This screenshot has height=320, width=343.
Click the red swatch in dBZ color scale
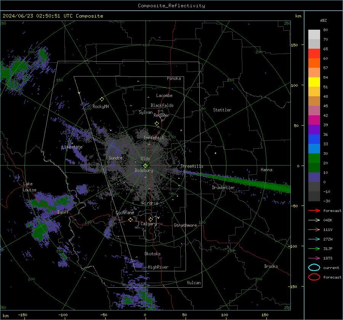coord(314,53)
